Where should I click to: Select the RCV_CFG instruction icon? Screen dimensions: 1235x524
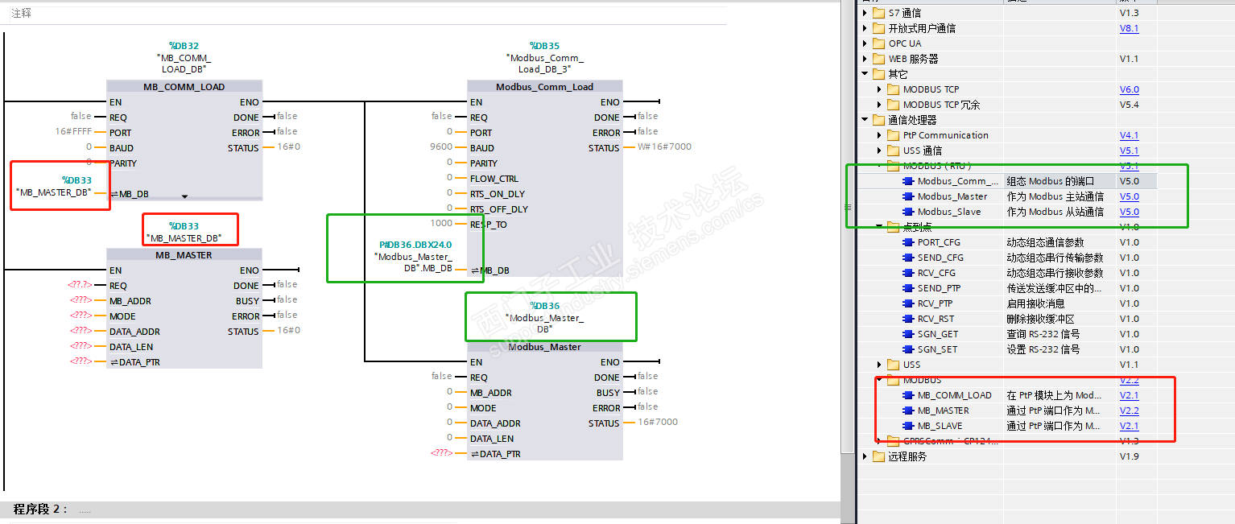pos(908,273)
